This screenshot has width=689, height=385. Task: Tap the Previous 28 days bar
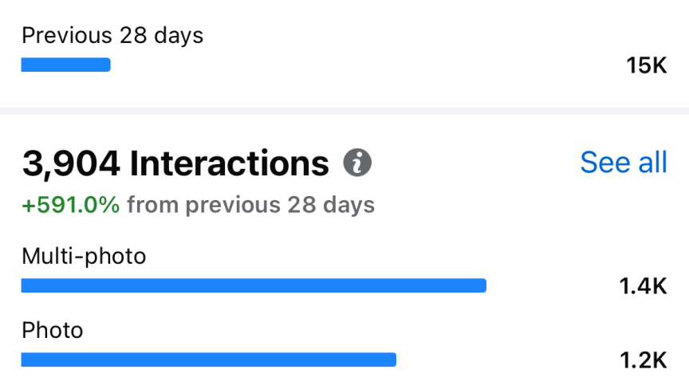point(66,65)
